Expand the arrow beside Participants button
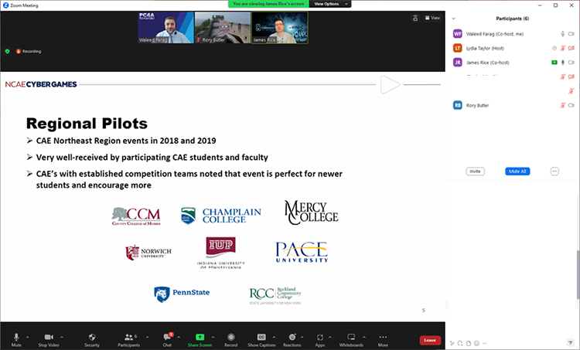 [x=147, y=337]
